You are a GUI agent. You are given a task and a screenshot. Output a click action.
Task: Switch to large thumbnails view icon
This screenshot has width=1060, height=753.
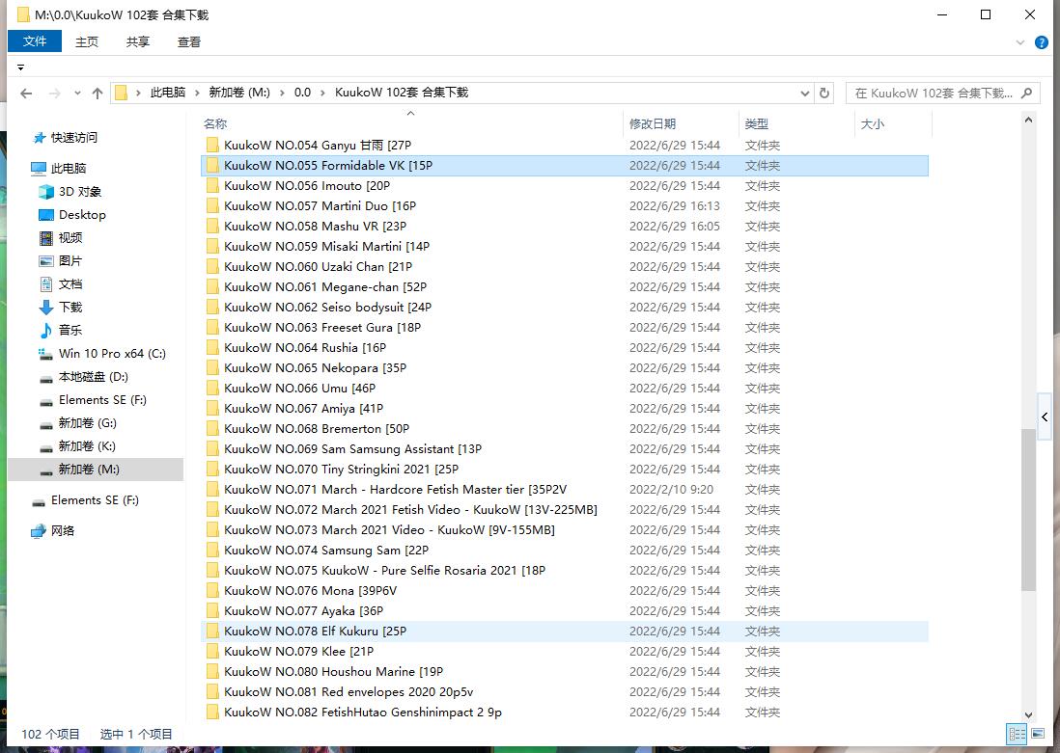click(x=1038, y=734)
